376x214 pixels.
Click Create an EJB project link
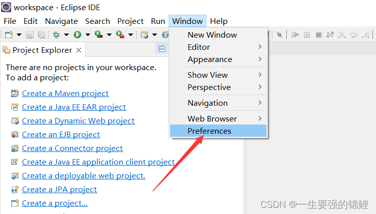click(61, 135)
